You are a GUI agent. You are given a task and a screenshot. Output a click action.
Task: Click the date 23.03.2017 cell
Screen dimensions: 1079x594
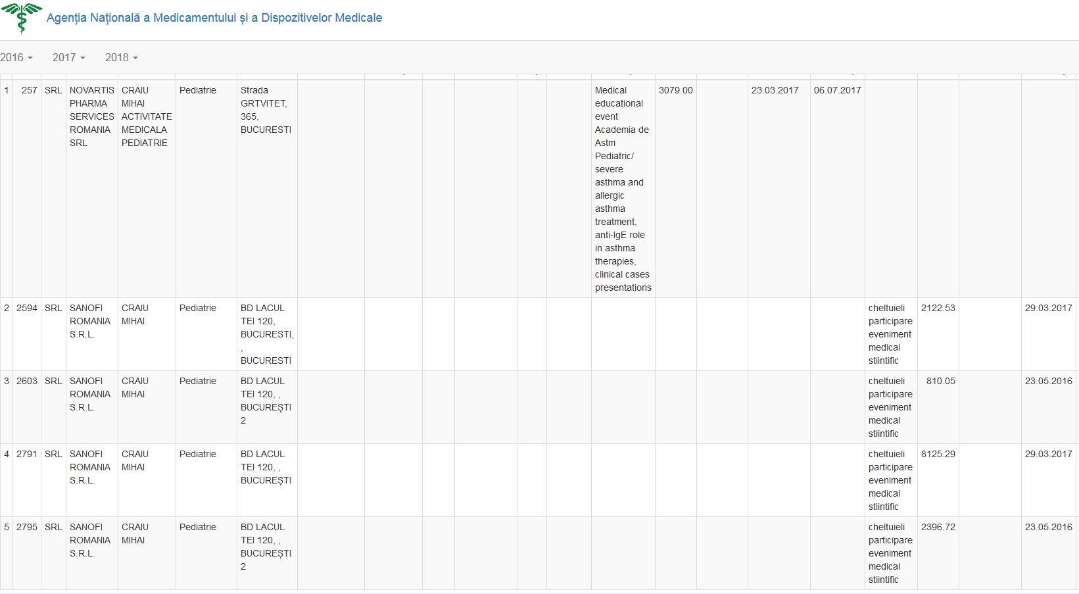click(775, 90)
